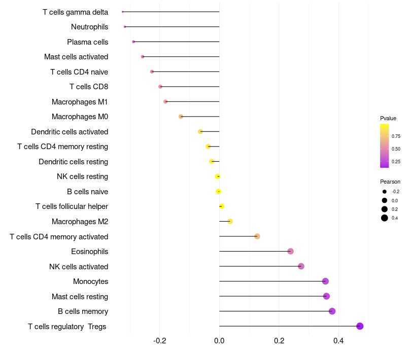The width and height of the screenshot is (406, 355).
Task: Select the Monocytes data point
Action: (325, 281)
